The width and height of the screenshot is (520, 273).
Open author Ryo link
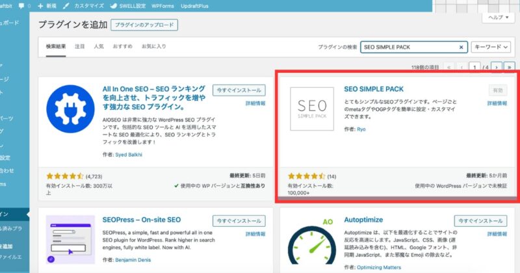click(361, 129)
